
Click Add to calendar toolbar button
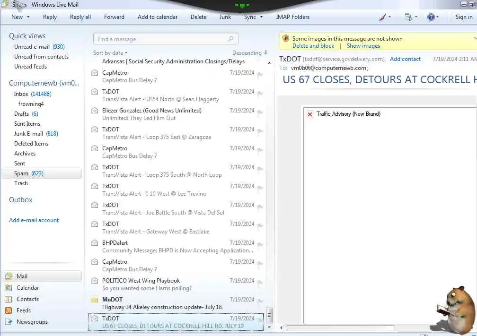click(158, 17)
